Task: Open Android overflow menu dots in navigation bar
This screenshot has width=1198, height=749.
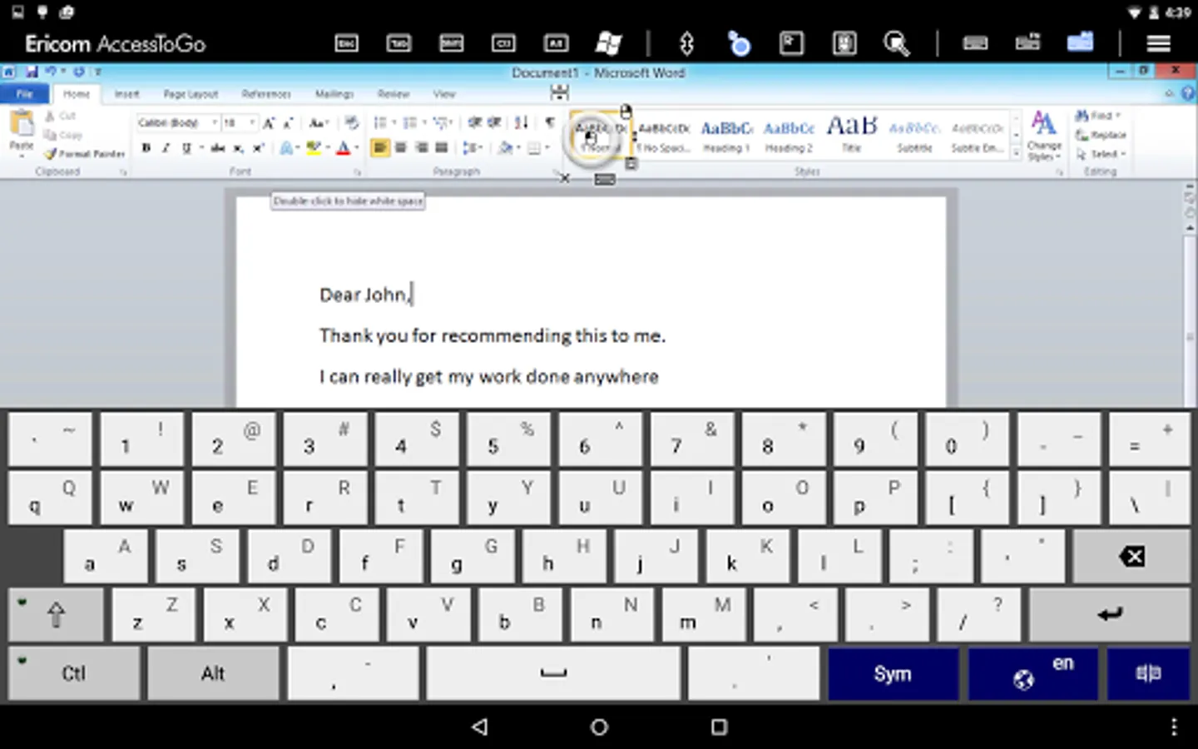Action: (1174, 727)
